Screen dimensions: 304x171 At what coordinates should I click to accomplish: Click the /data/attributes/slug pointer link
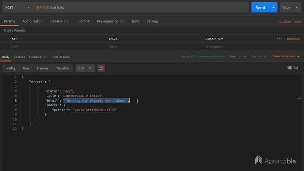click(95, 110)
